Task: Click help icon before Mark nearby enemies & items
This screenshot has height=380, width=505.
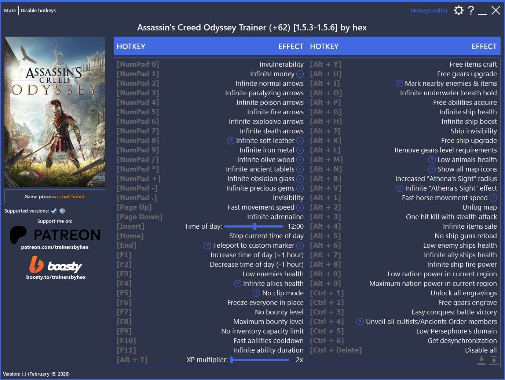Action: [x=399, y=84]
